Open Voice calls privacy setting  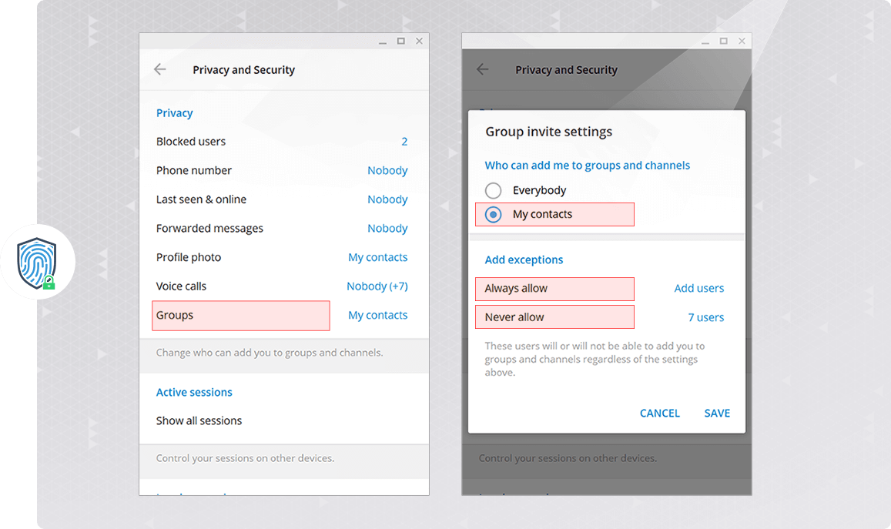281,286
